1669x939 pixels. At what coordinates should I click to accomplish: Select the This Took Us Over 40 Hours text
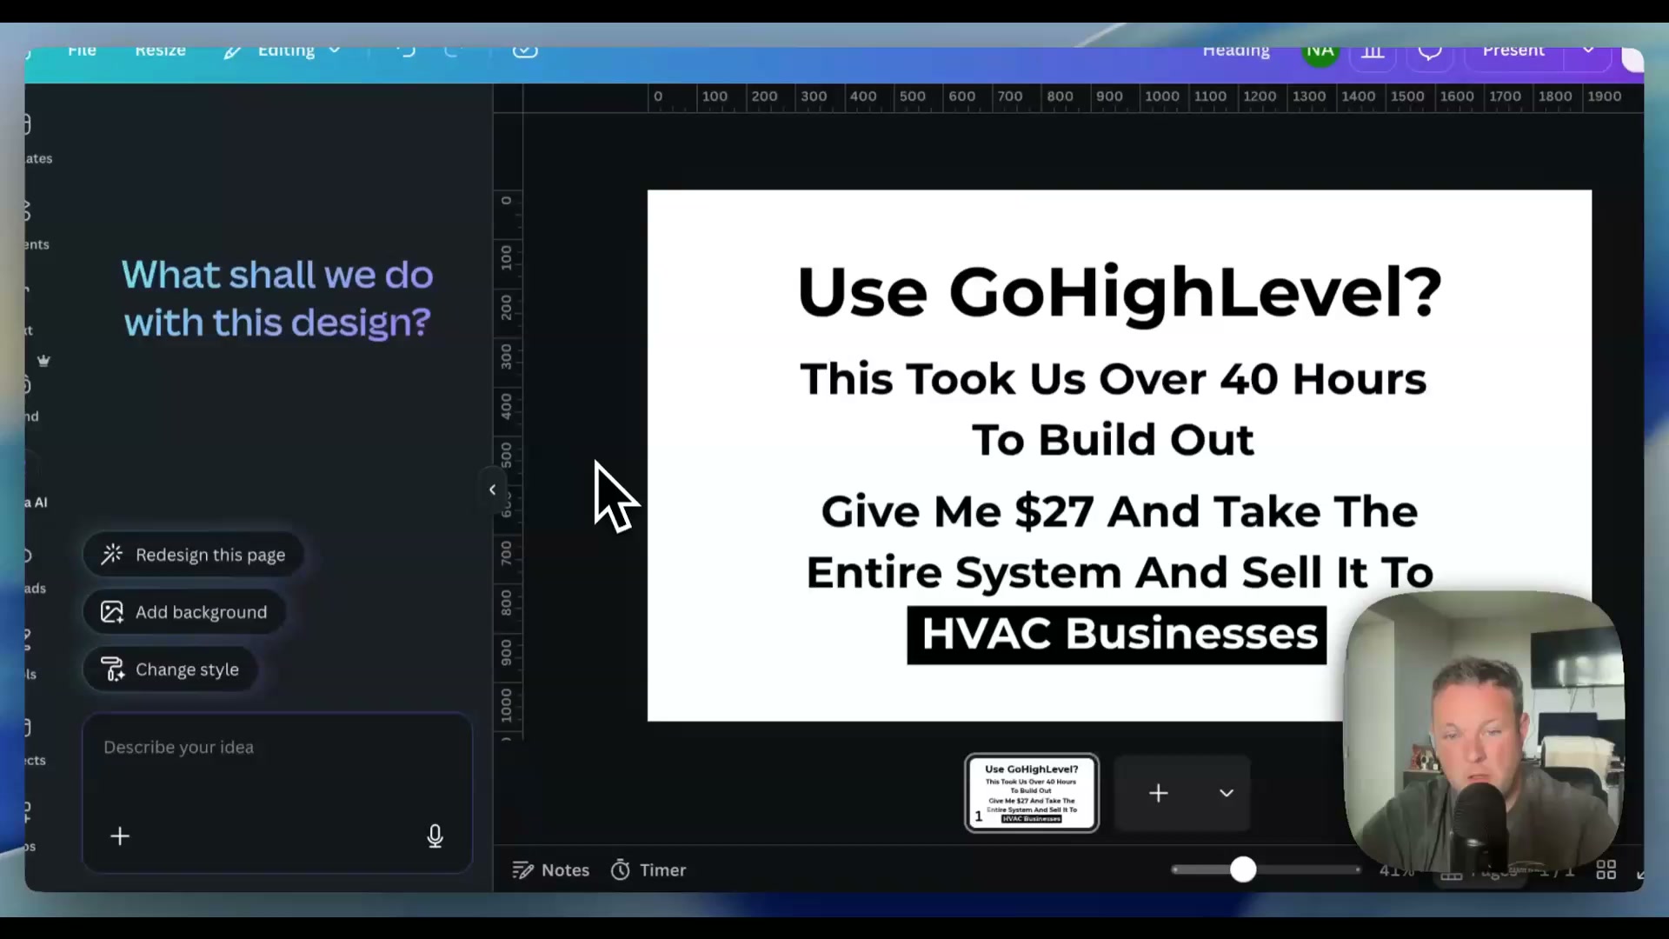[1113, 379]
